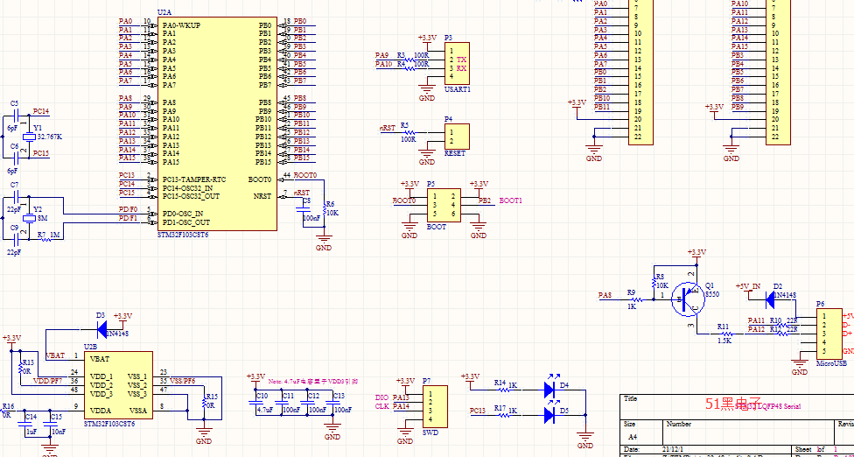Select the PA8 net label near R9
854x457 pixels.
tap(605, 295)
